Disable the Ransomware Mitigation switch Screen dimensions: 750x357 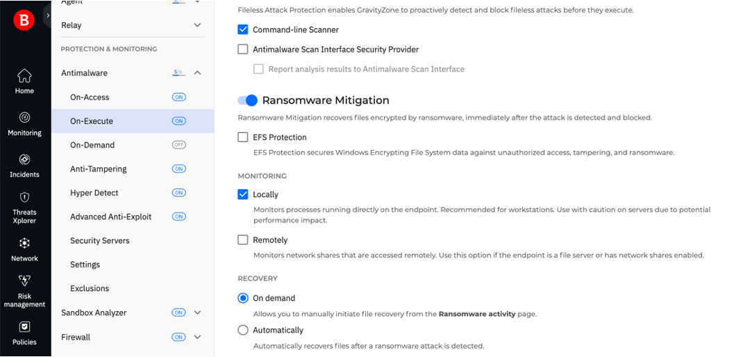click(x=247, y=101)
